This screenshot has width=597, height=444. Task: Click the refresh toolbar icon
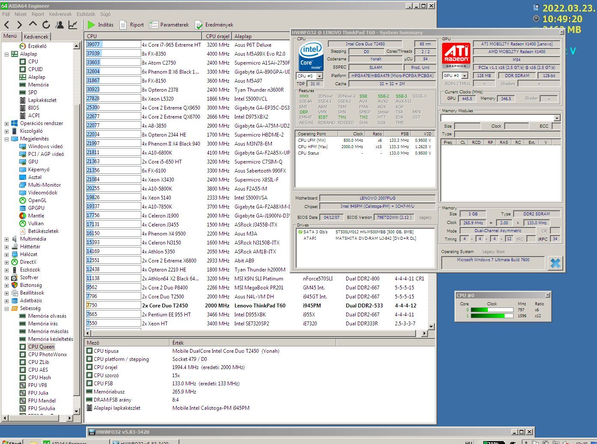[x=46, y=25]
